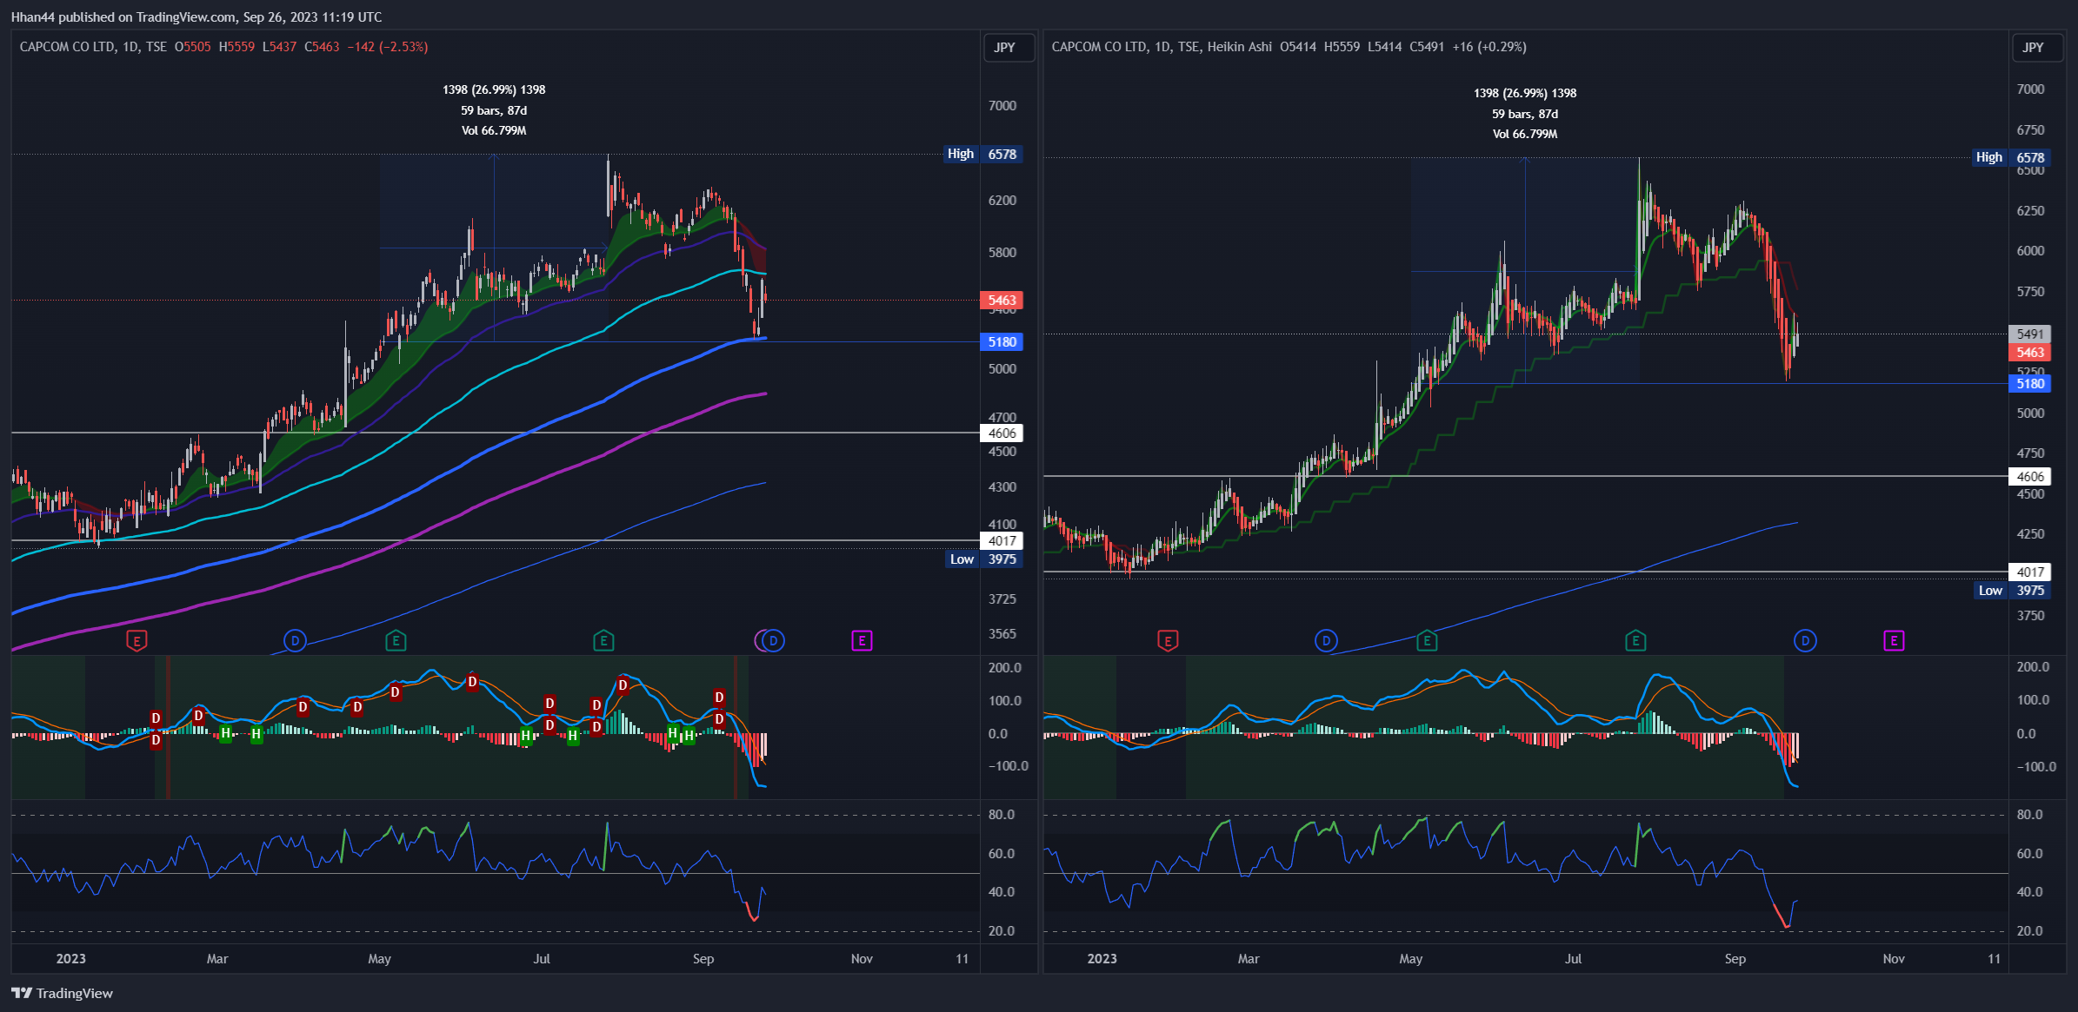2078x1012 pixels.
Task: Click 4606 horizontal line label, Heikin Ashi chart
Action: pos(2030,477)
